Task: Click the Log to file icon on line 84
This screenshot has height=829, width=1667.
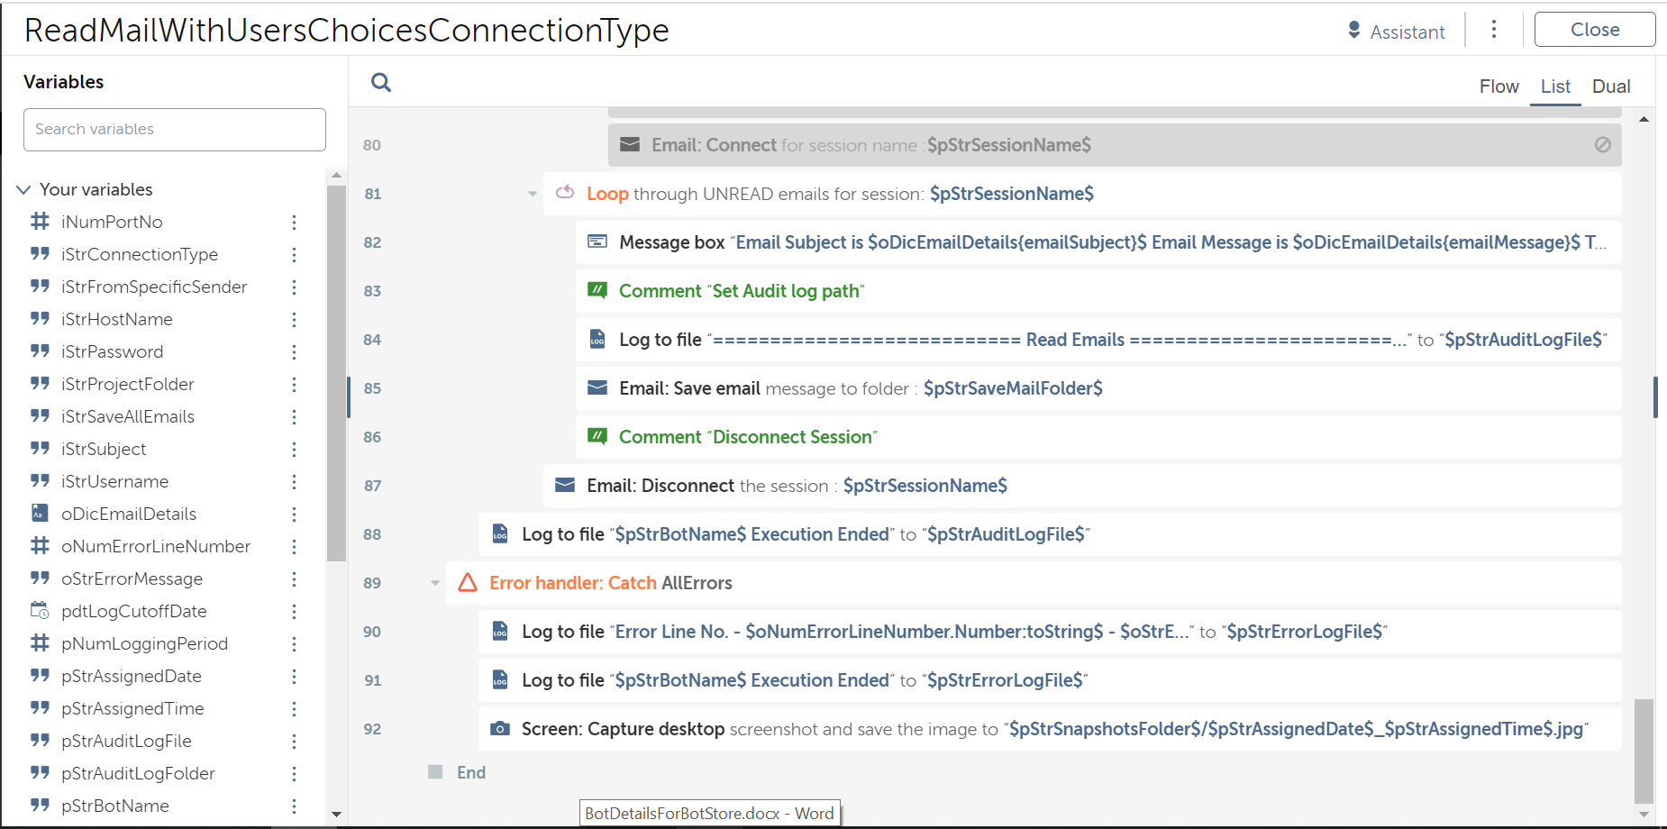Action: [x=597, y=339]
